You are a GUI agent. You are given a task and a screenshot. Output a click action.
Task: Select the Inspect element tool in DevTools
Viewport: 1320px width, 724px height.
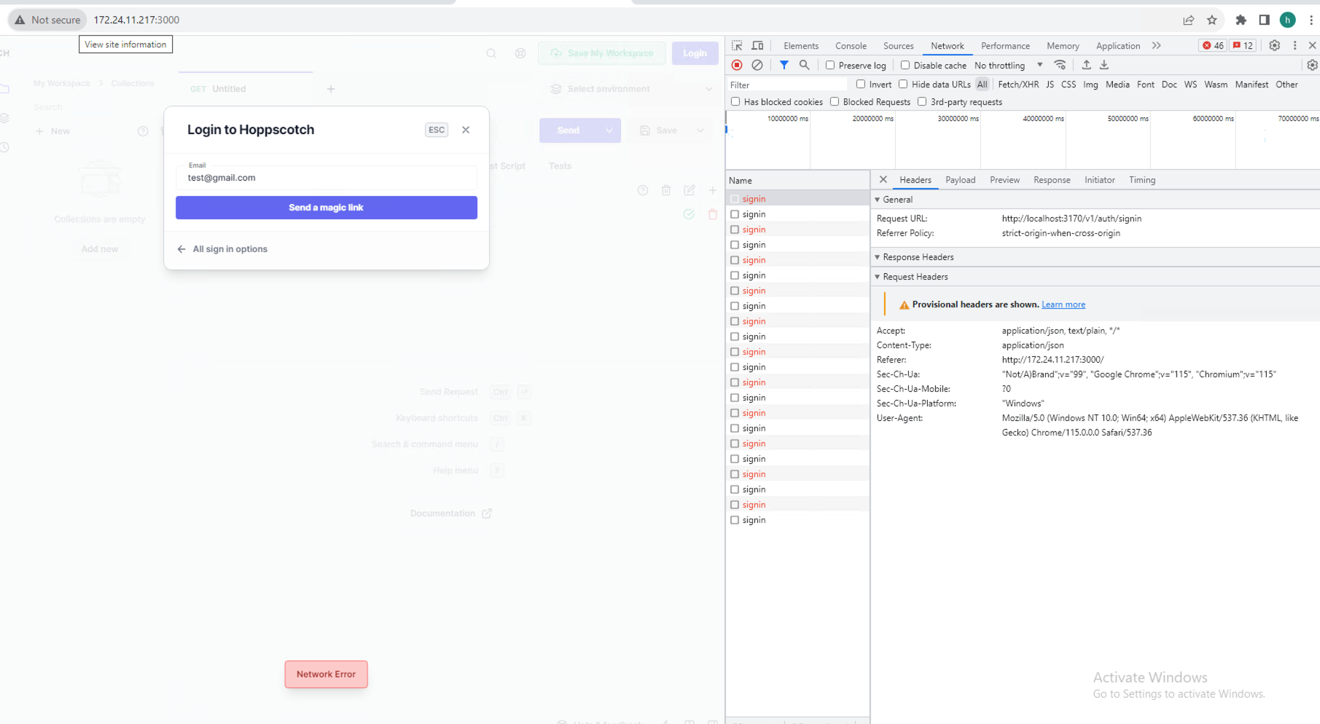[x=737, y=45]
